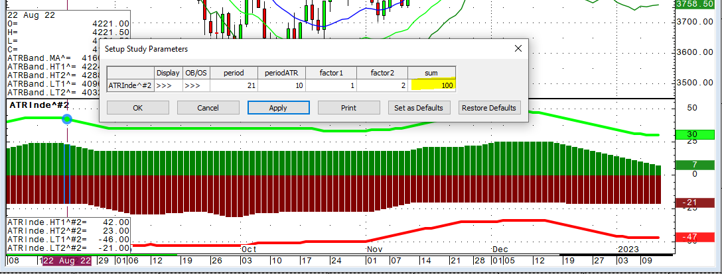The width and height of the screenshot is (722, 274).
Task: Click the OB/OS column header
Action: click(x=196, y=73)
